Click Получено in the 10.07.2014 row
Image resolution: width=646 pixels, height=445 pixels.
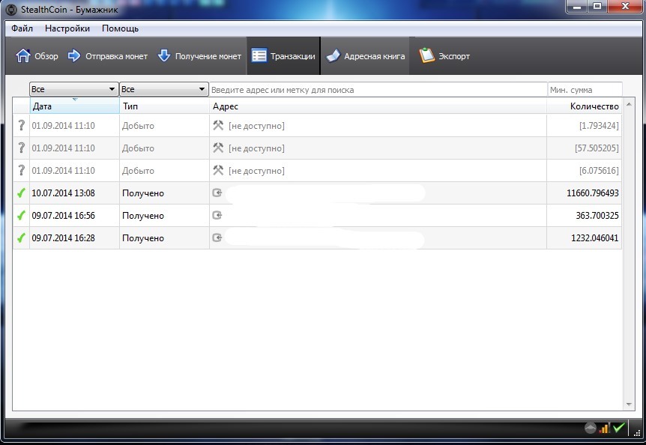tap(143, 193)
